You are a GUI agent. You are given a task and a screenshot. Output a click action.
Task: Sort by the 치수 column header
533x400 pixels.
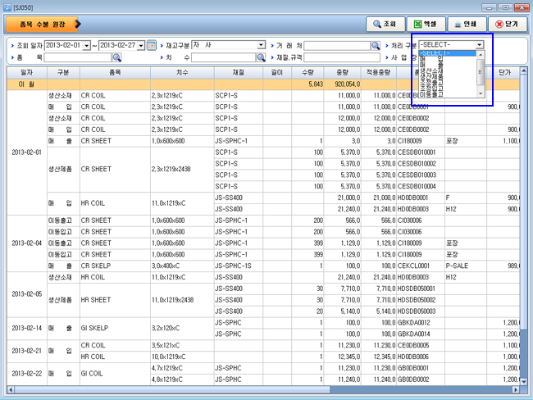[x=182, y=73]
